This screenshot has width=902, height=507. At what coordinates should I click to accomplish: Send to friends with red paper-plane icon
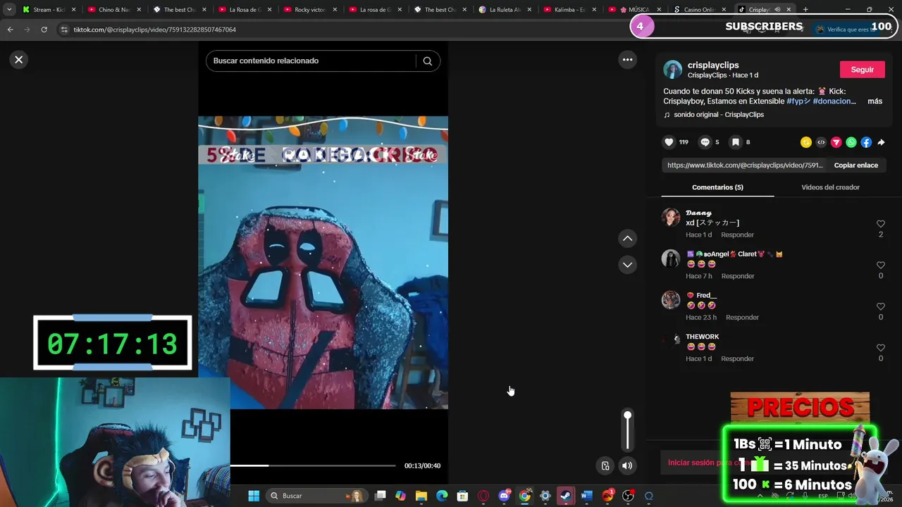coord(836,142)
